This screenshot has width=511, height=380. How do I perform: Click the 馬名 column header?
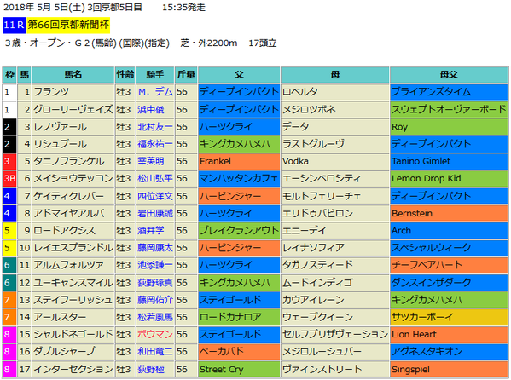click(x=73, y=75)
